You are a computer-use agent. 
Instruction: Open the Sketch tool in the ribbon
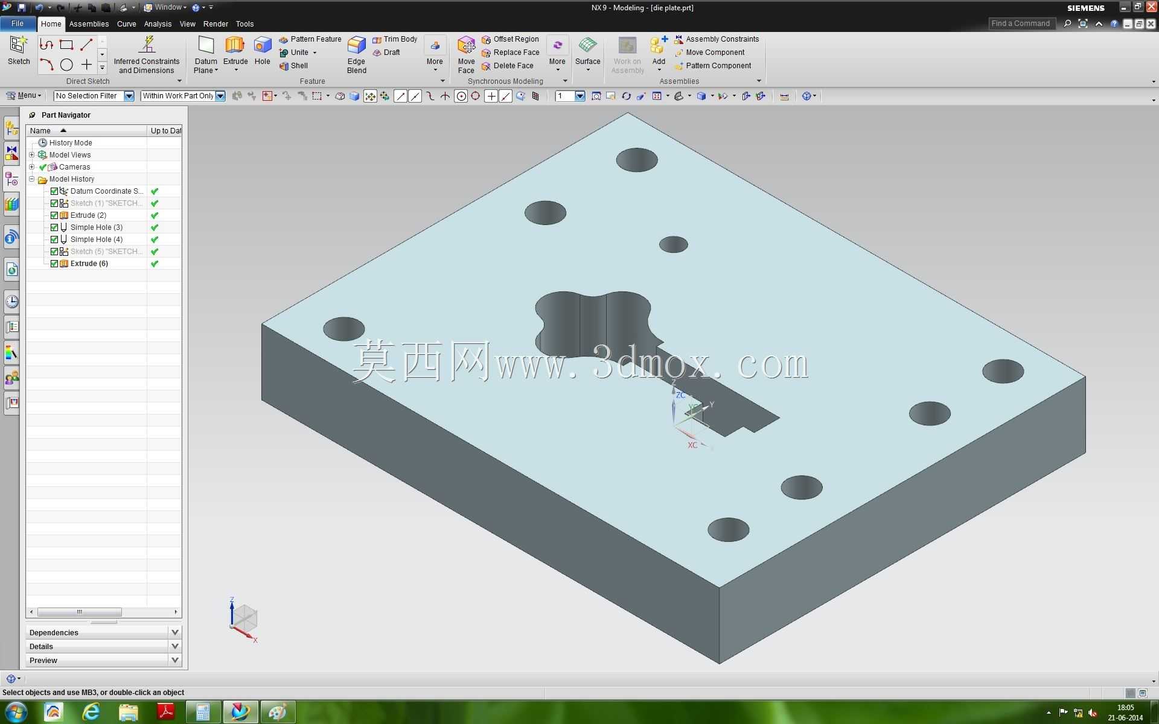tap(19, 51)
